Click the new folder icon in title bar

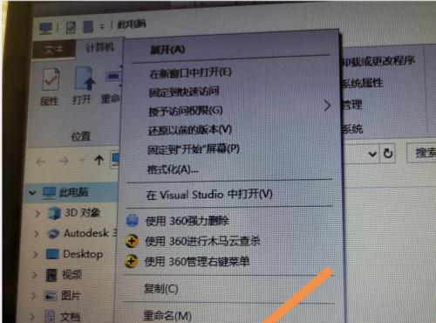[88, 27]
